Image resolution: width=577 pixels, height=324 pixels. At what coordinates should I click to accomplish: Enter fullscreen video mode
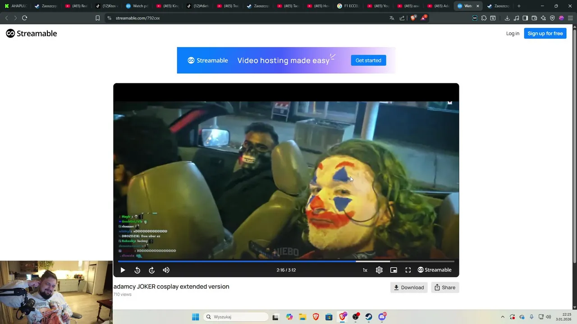tap(408, 270)
